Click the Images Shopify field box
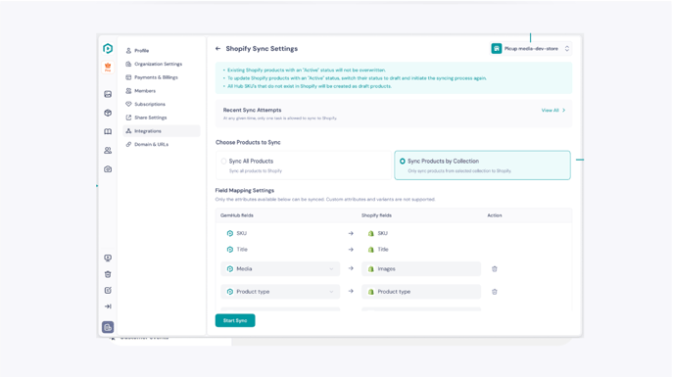 421,268
